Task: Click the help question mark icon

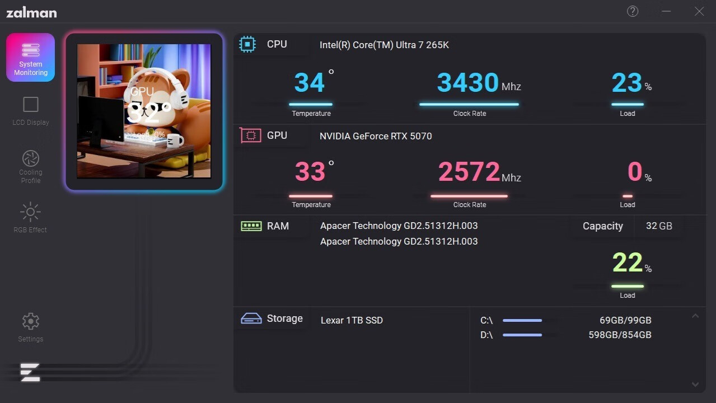Action: pos(633,11)
